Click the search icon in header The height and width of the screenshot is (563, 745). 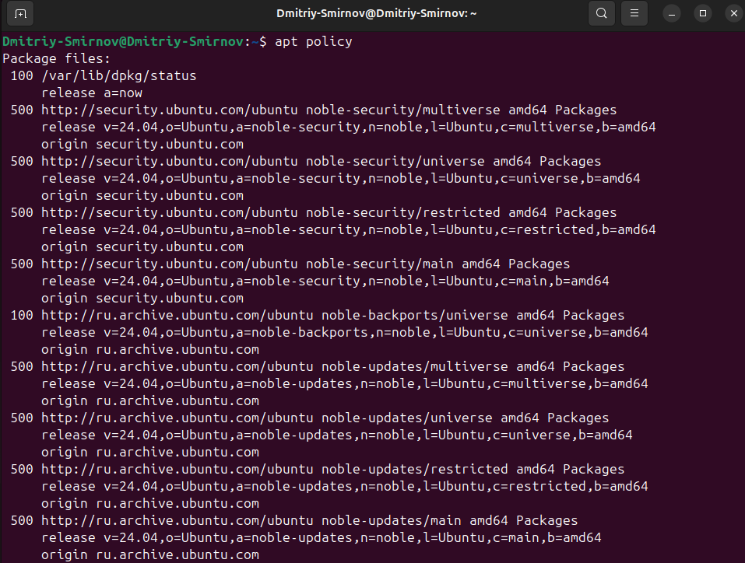602,13
